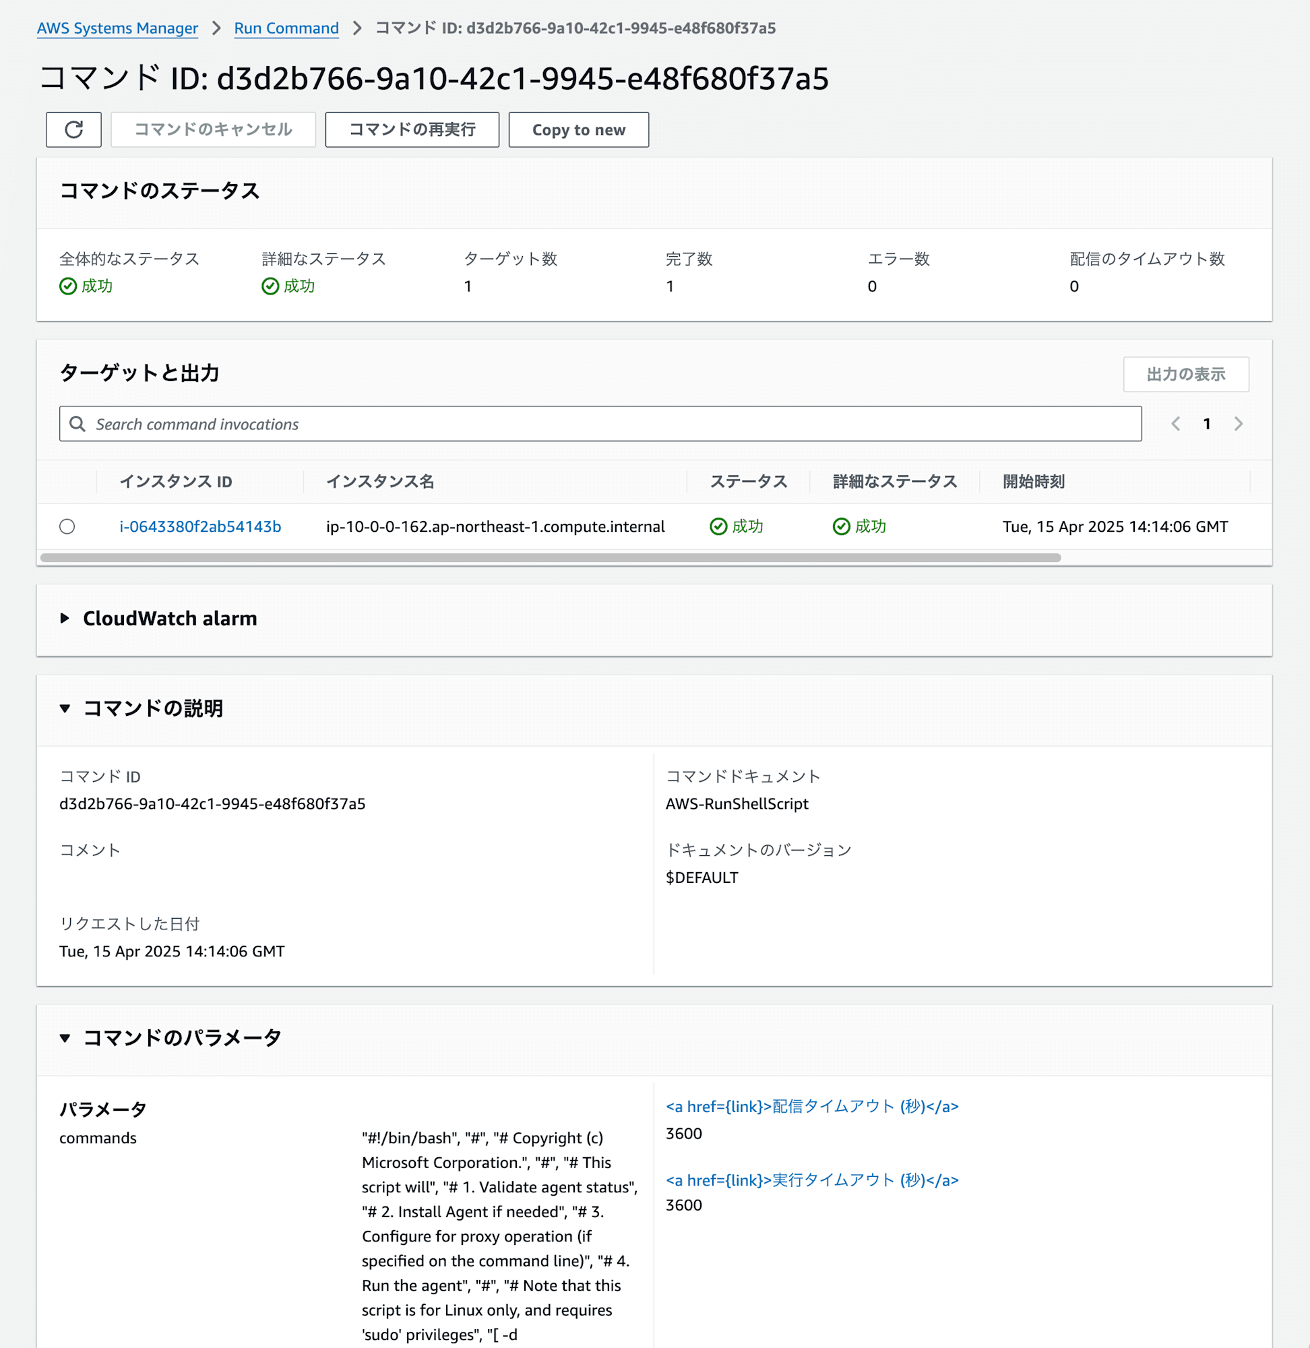Click the search magnifier icon
This screenshot has height=1348, width=1310.
[x=77, y=424]
